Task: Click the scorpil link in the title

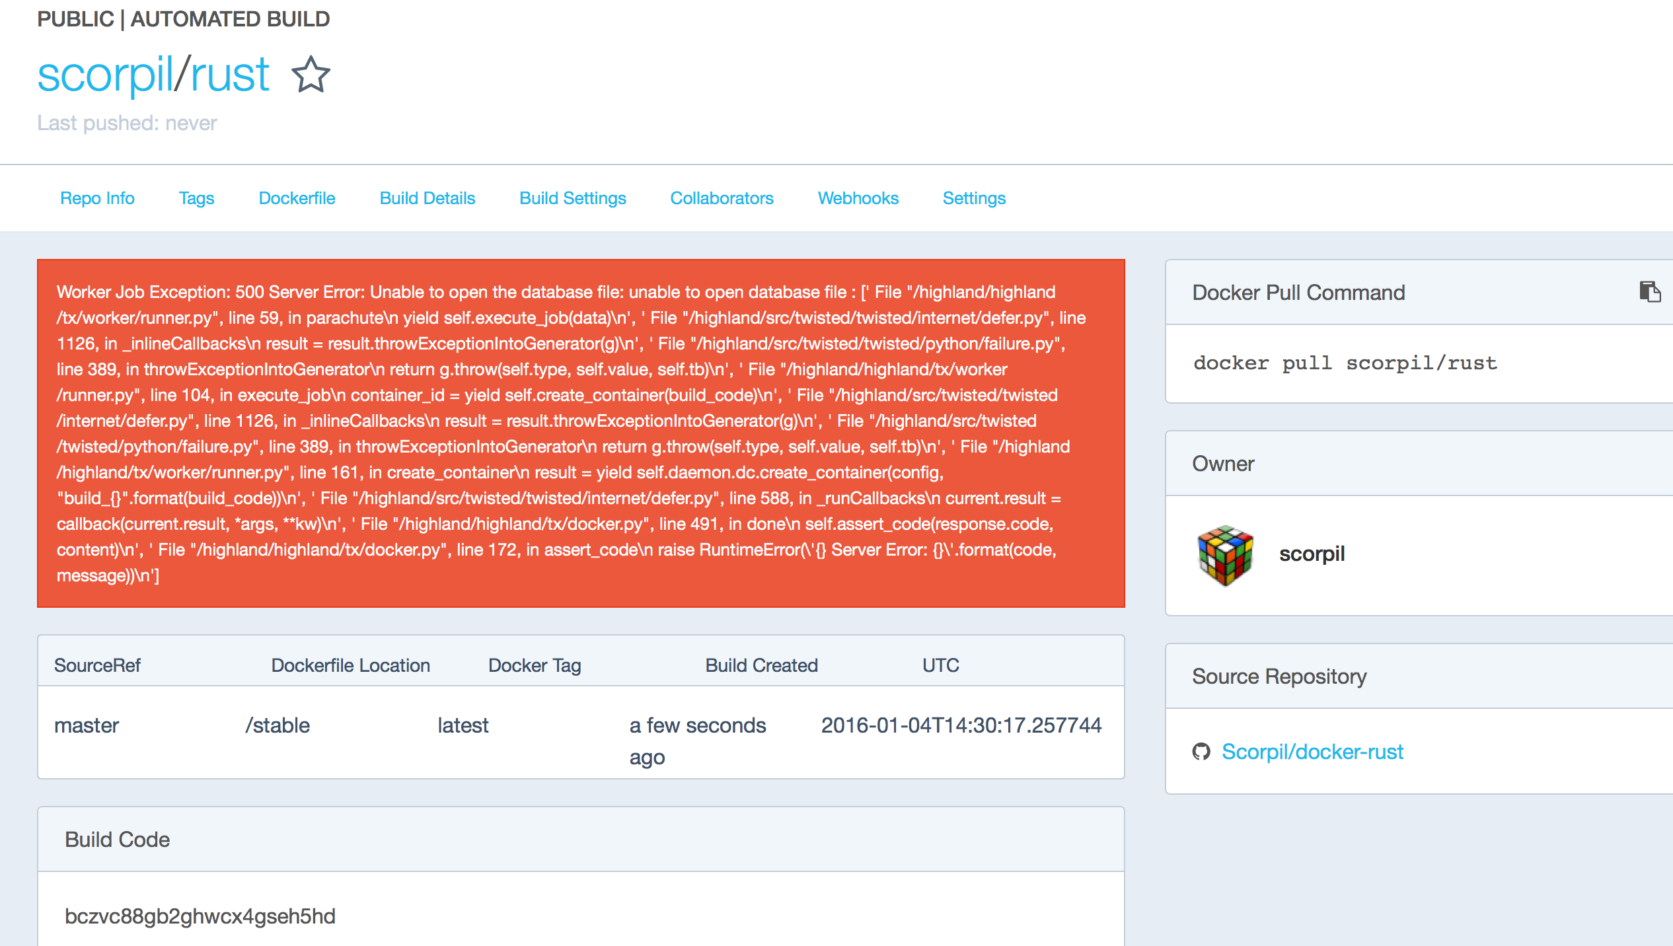Action: (104, 75)
